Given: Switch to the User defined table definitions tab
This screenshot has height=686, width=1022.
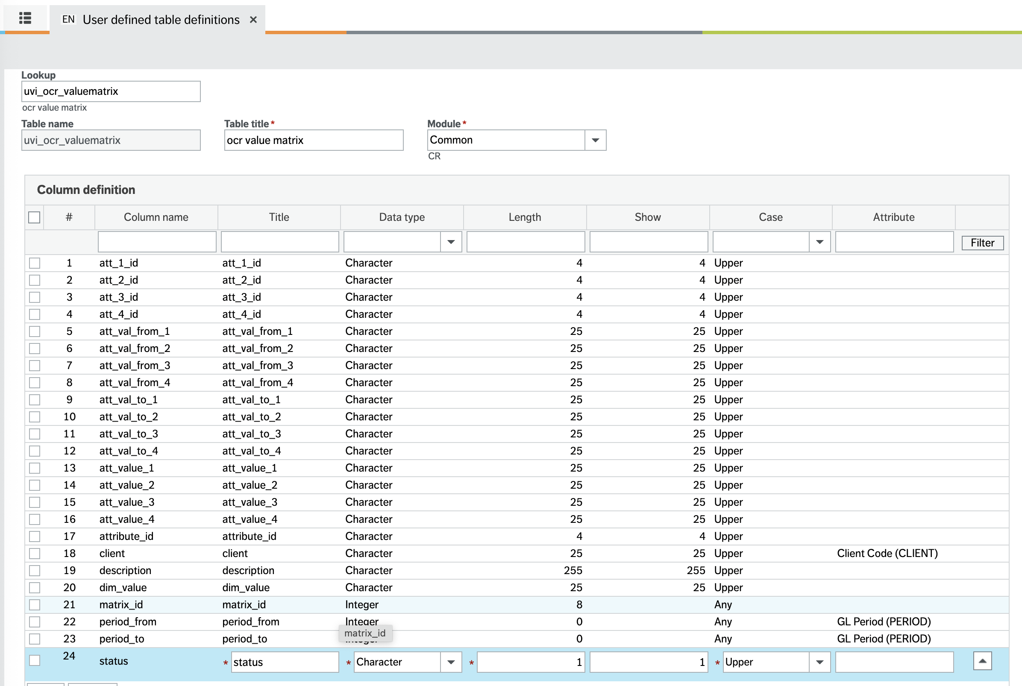Looking at the screenshot, I should [162, 19].
